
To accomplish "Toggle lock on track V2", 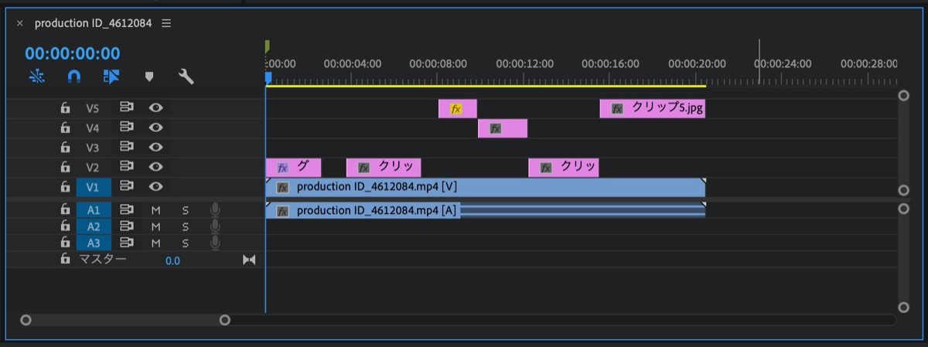I will pyautogui.click(x=66, y=167).
